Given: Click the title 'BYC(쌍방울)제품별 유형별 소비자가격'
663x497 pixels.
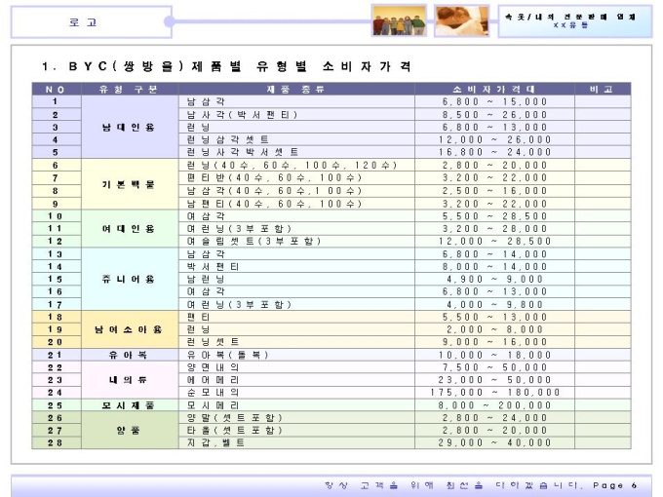Looking at the screenshot, I should pyautogui.click(x=226, y=66).
